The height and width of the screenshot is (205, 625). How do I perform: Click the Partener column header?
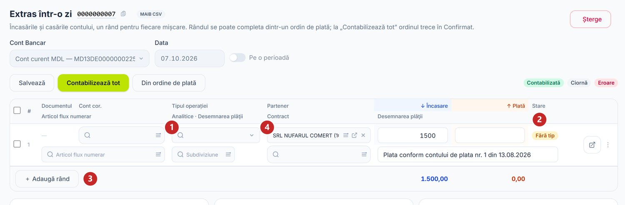(278, 106)
